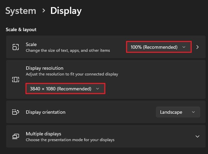Screen dimensions: 208x154
Task: Click the 'Change the size of text' description
Action: [68, 50]
